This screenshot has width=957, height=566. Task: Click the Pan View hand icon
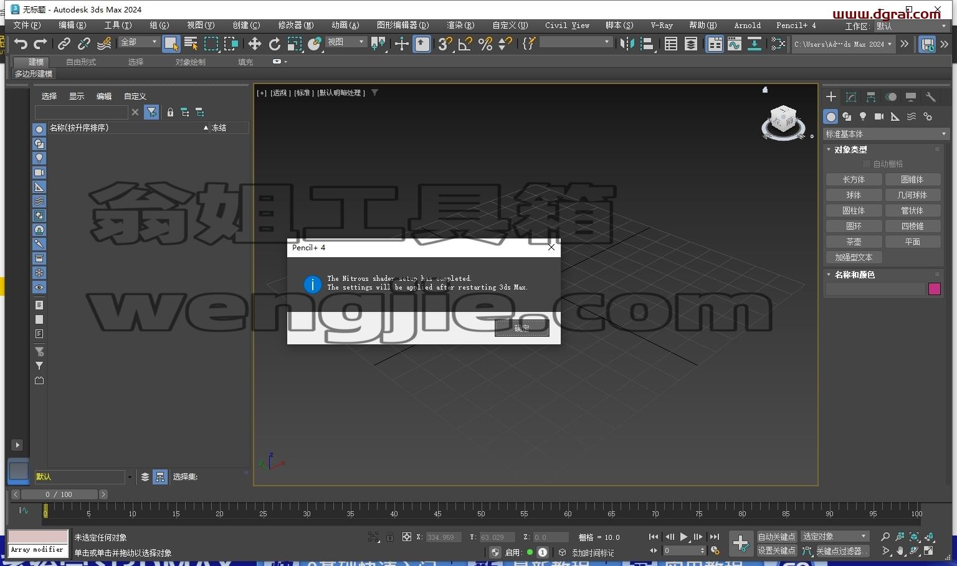[x=900, y=551]
